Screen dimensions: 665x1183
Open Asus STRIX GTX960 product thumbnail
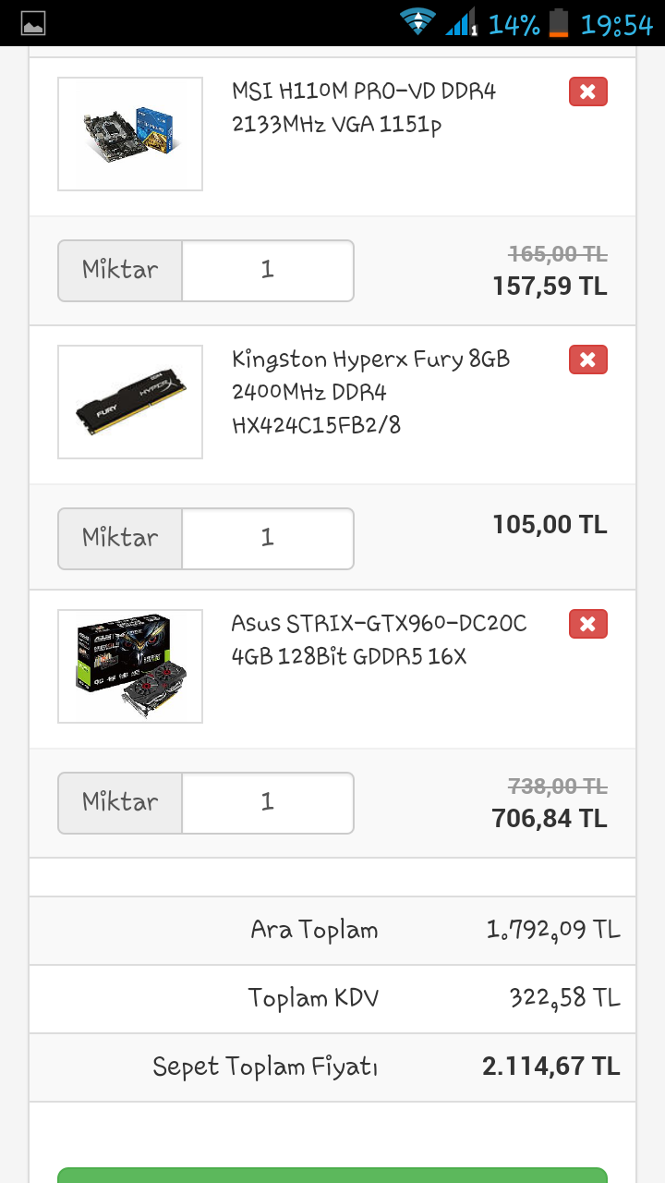click(x=130, y=666)
